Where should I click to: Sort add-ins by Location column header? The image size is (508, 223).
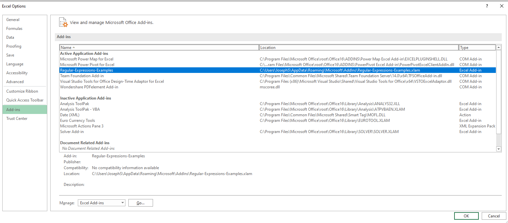coord(359,48)
